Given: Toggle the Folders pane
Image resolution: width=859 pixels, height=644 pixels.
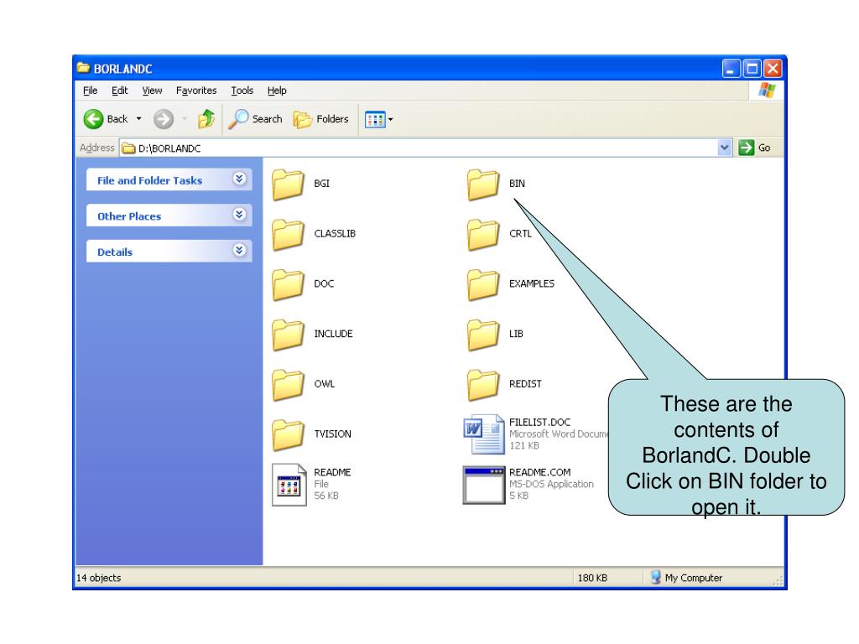Looking at the screenshot, I should [321, 119].
